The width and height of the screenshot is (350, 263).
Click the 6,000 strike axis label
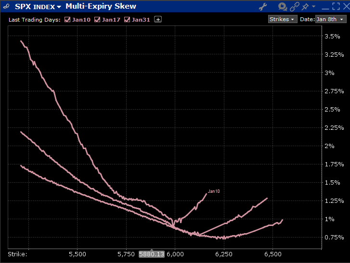[175, 254]
